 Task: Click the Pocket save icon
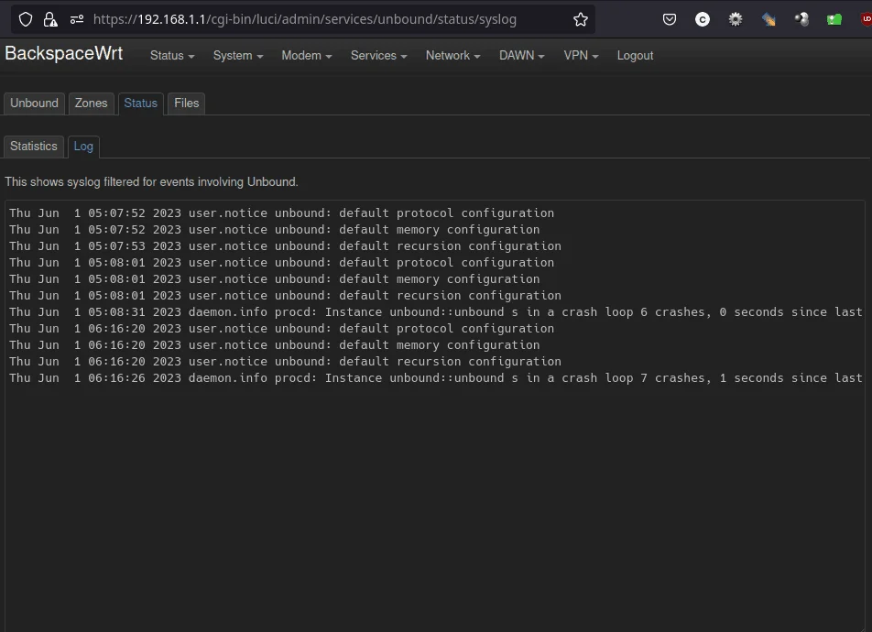(670, 19)
